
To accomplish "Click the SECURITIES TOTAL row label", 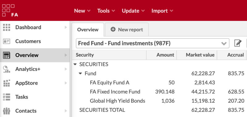I will click(x=102, y=110).
